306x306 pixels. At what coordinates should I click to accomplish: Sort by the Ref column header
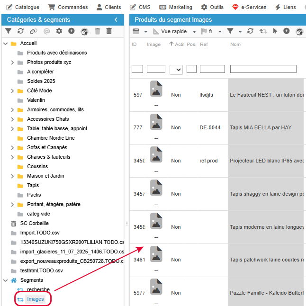204,45
